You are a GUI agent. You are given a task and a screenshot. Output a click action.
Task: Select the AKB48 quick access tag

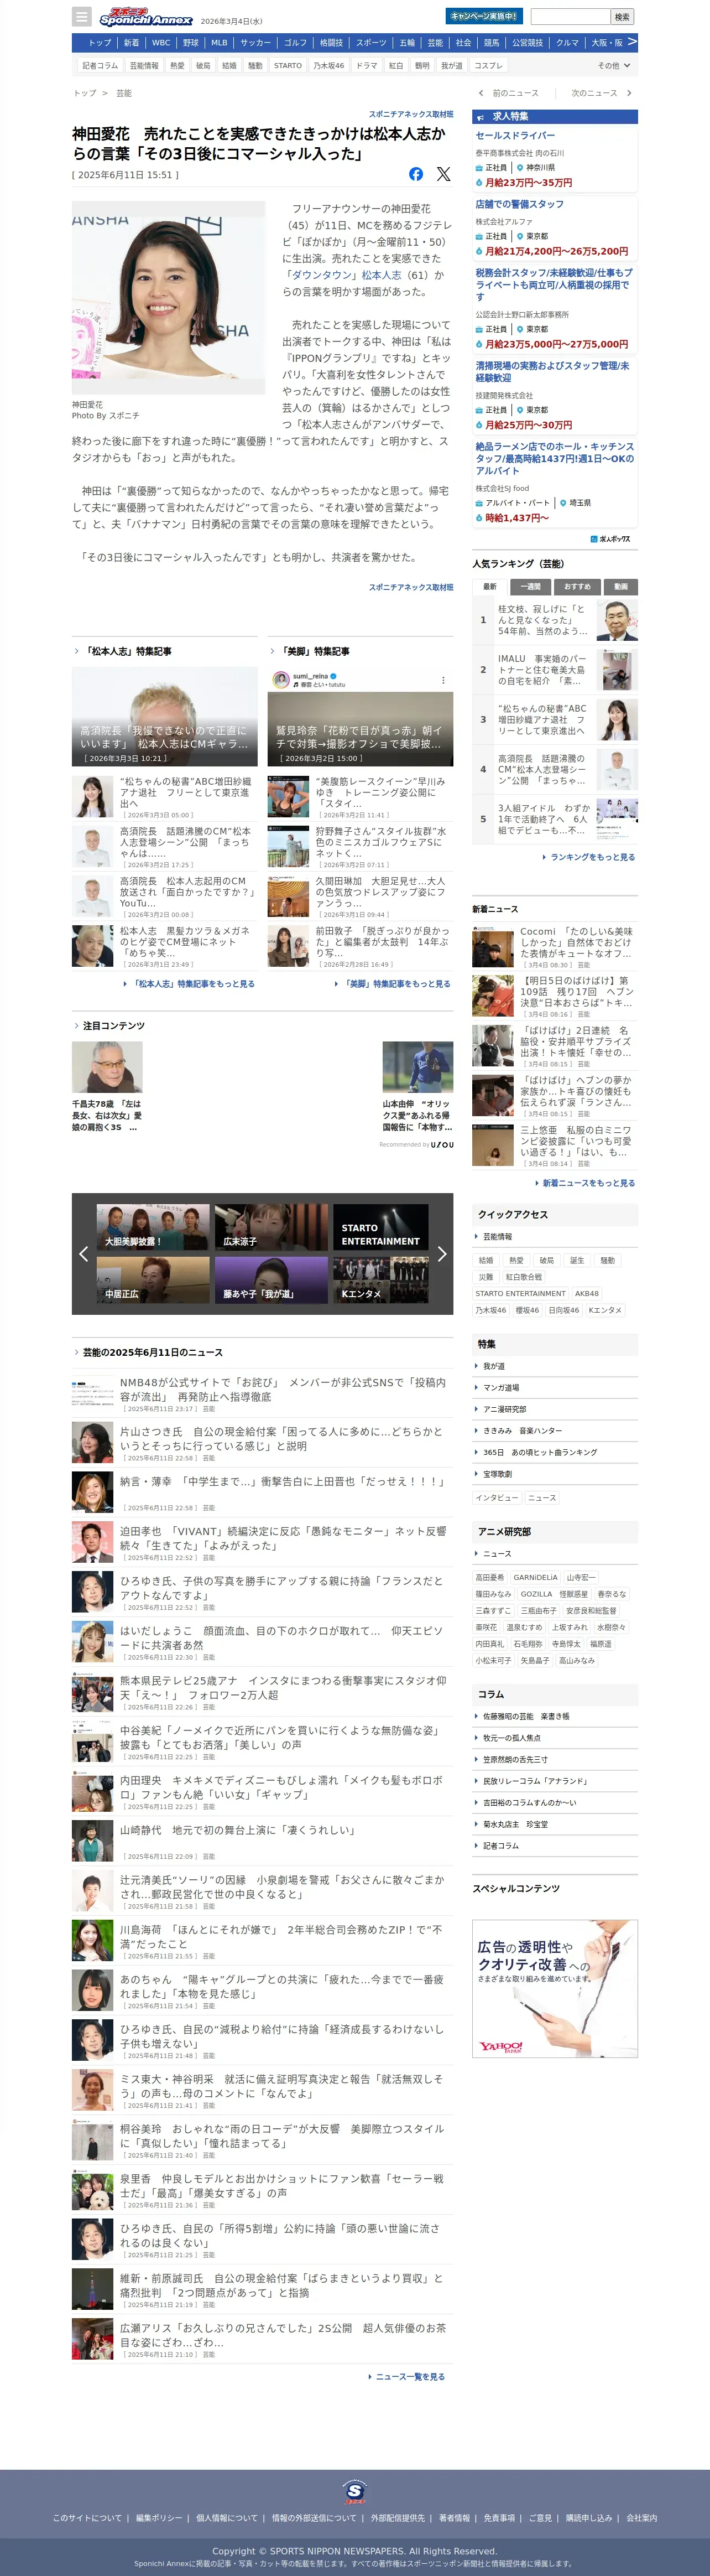coord(586,1293)
